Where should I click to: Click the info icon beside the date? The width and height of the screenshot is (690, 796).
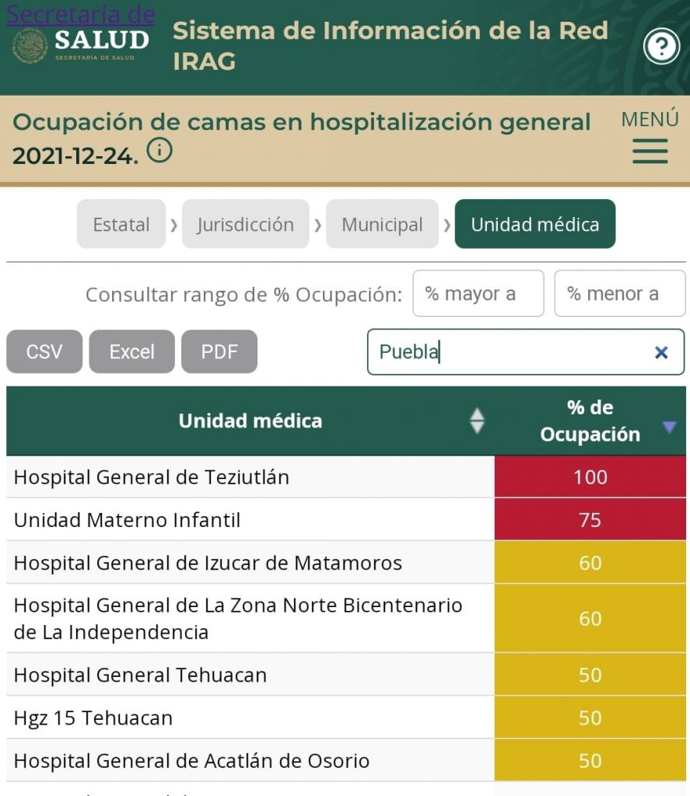tap(159, 150)
